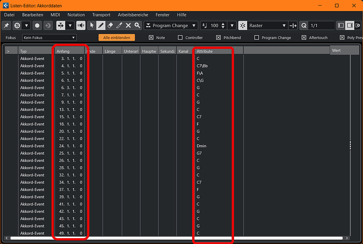
Task: Toggle the Snap button
Action: pyautogui.click(x=243, y=25)
